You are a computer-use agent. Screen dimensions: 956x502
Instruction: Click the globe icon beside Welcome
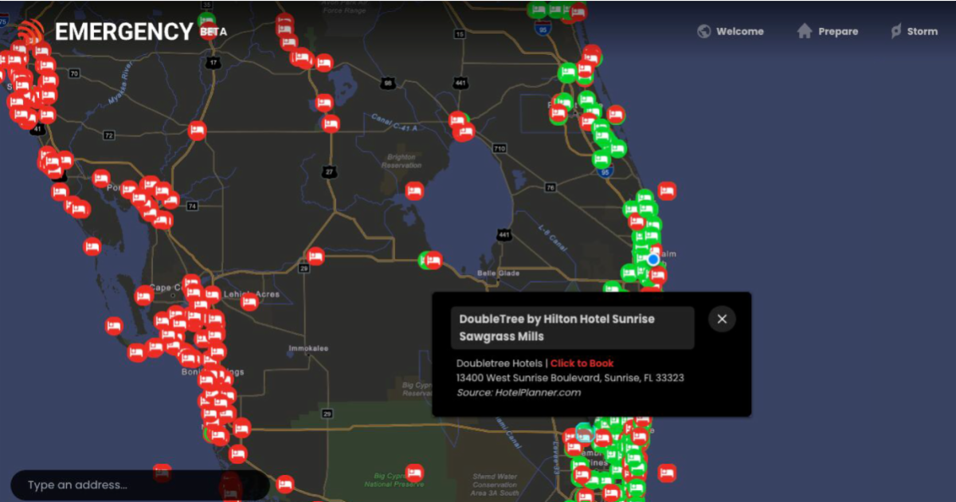point(703,31)
